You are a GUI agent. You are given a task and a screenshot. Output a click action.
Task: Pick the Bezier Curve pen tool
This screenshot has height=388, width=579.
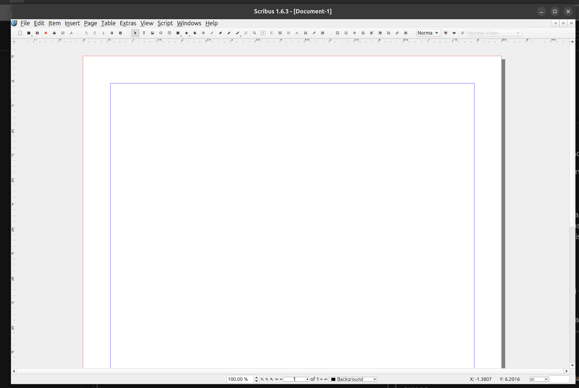[220, 33]
